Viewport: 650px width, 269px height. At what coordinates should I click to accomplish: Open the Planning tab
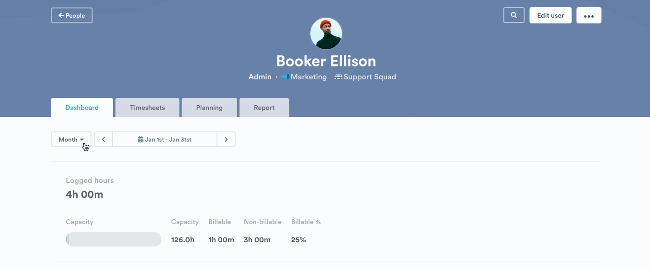209,108
